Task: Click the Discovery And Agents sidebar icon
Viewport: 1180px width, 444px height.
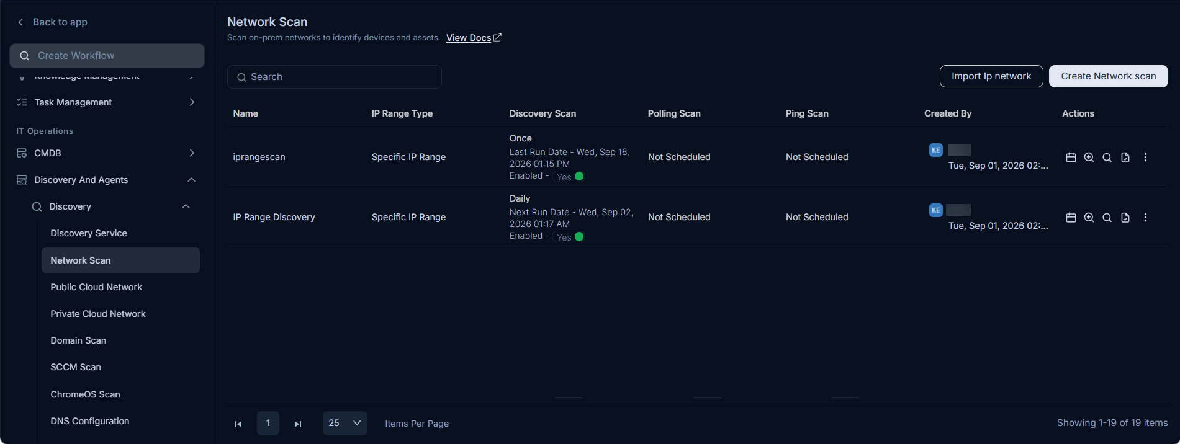Action: [x=22, y=180]
